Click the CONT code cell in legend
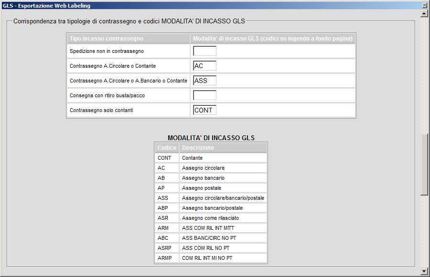The image size is (430, 277). coord(167,158)
